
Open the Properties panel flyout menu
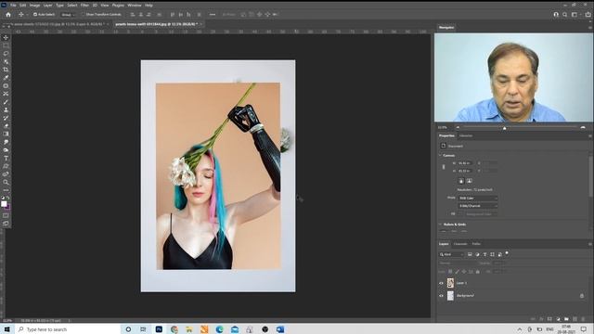(x=590, y=136)
